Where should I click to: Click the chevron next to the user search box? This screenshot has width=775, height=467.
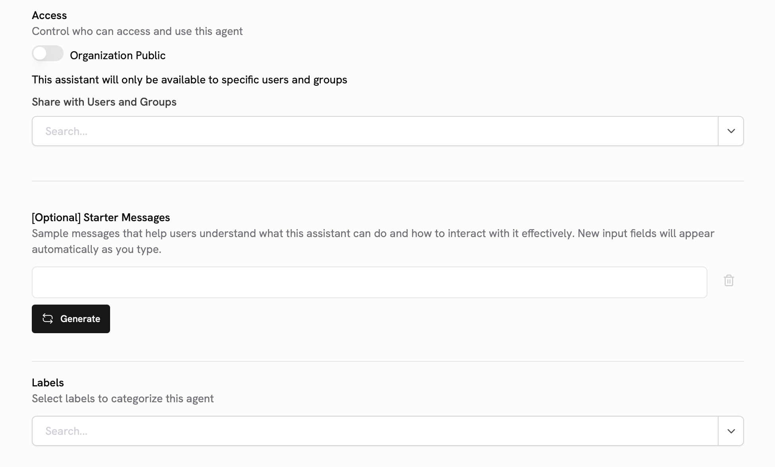[x=730, y=131]
